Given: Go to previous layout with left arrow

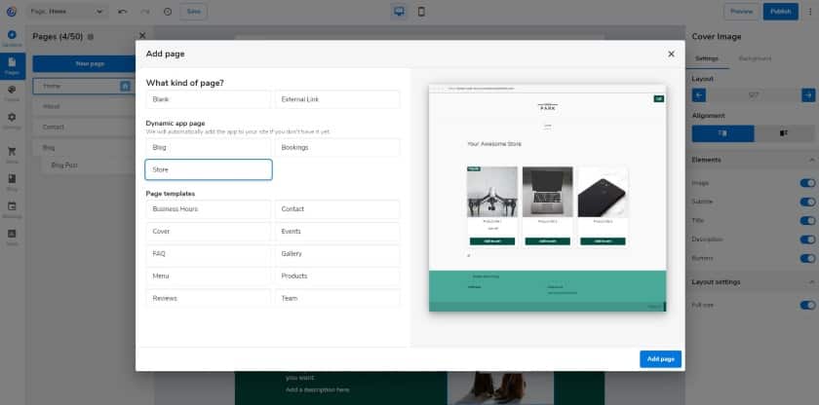Looking at the screenshot, I should 698,94.
